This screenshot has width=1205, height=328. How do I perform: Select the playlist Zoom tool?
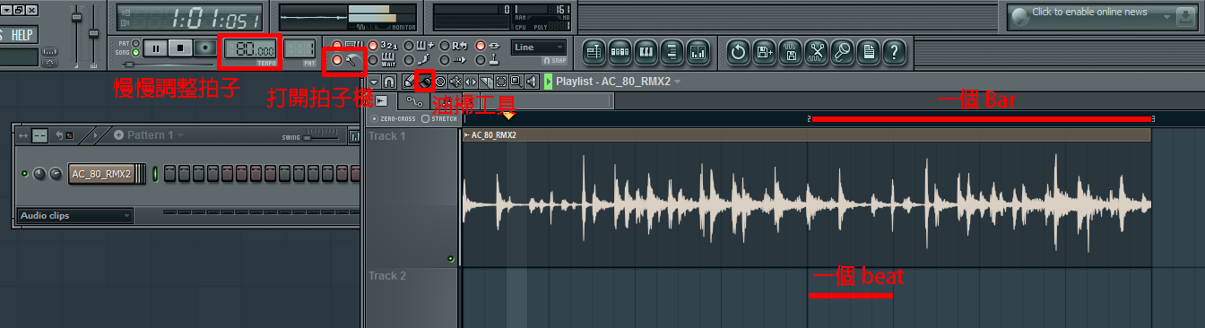coord(516,82)
